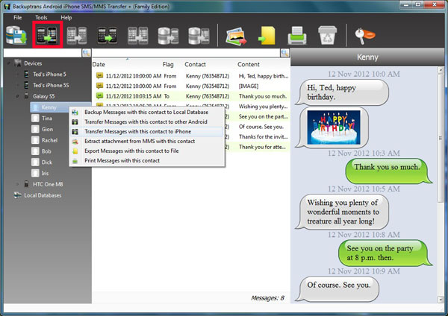Click the chat pane scrollbar up arrow
The width and height of the screenshot is (448, 316).
[x=441, y=70]
